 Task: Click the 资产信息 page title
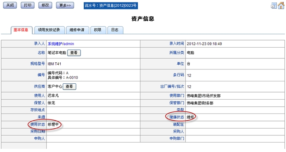click(143, 19)
